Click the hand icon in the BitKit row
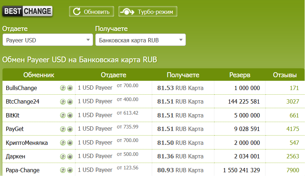Image resolution: width=305 pixels, height=179 pixels. 70,116
